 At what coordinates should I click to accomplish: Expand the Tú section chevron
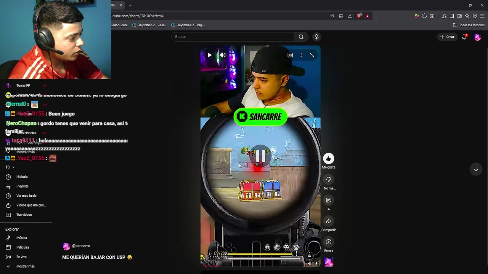click(13, 167)
